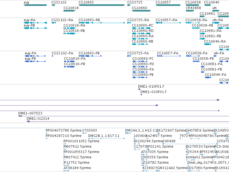Viewport: 229px width, 172px height.
Task: Open protein CG10663-PB
Action: click(90, 56)
